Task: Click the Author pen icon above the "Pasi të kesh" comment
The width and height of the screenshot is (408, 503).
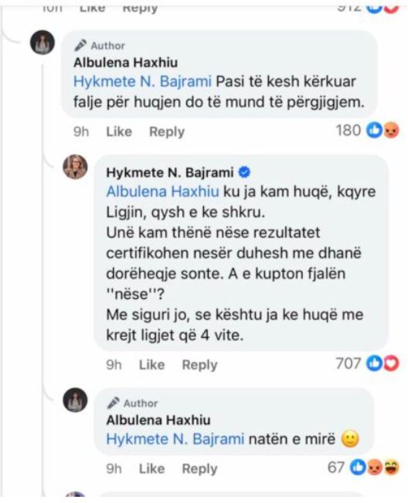Action: coord(80,46)
